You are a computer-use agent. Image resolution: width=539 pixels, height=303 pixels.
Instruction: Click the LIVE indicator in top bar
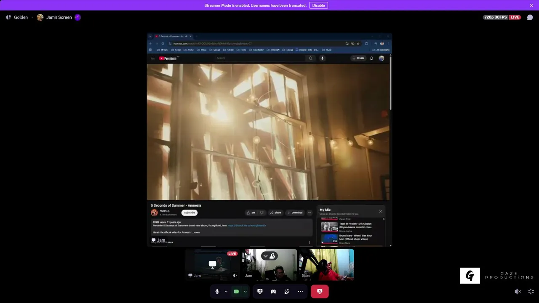[x=515, y=17]
